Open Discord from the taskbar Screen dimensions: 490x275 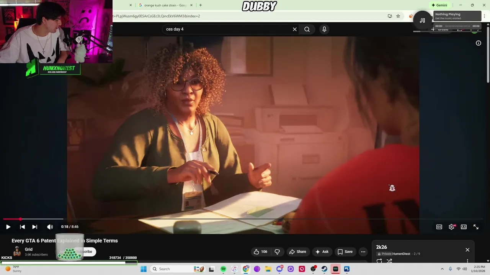pos(279,269)
